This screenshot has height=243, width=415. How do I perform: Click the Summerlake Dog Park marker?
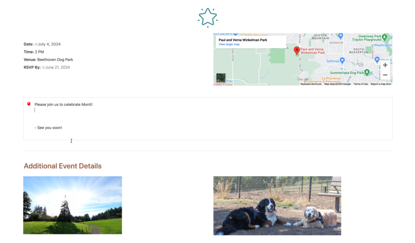[x=367, y=72]
